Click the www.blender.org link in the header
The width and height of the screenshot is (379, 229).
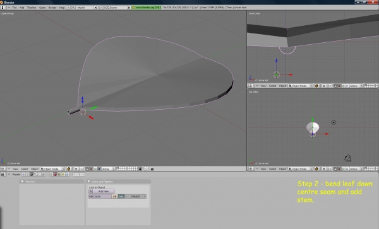(147, 8)
